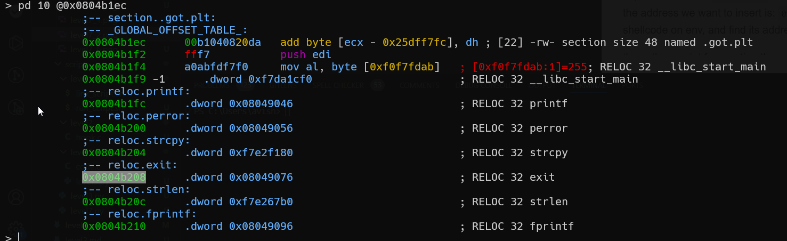Click the red [0xf0f7fdab:1]=255 comment

529,67
